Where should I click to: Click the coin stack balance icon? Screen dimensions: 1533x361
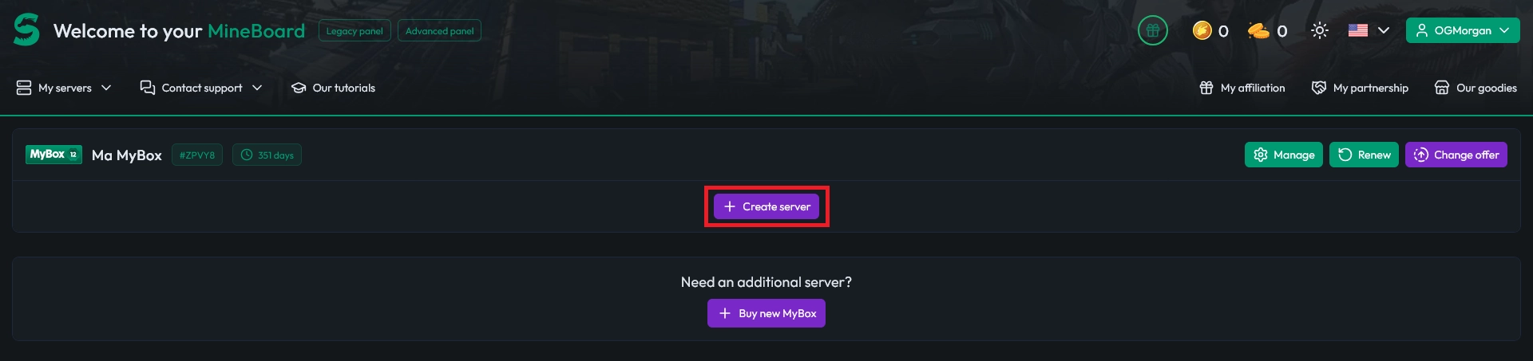[x=1258, y=30]
